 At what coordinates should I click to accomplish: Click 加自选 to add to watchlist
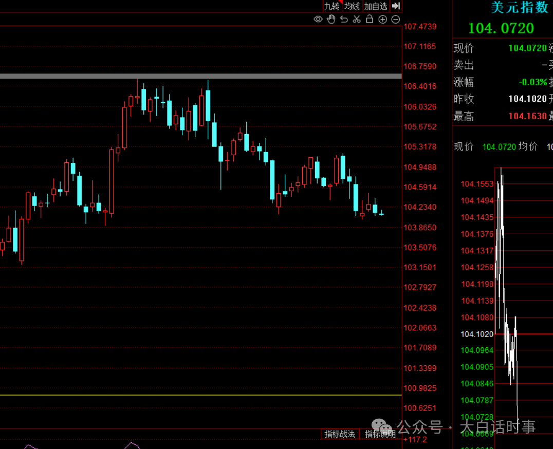click(376, 6)
